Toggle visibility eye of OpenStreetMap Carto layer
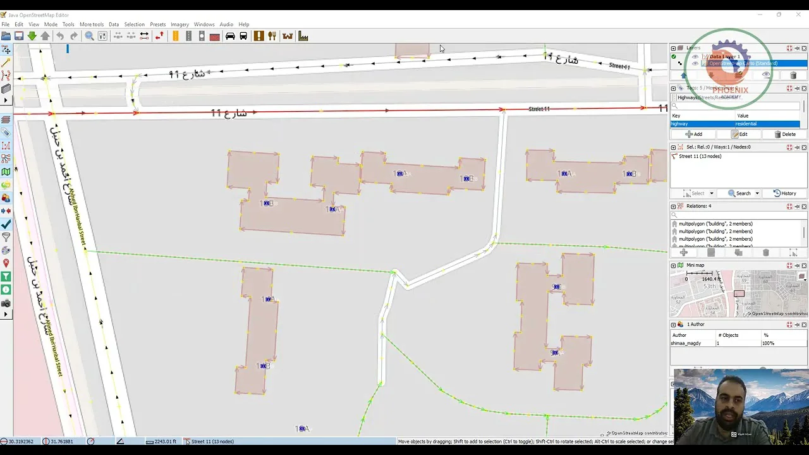The image size is (809, 455). 695,63
